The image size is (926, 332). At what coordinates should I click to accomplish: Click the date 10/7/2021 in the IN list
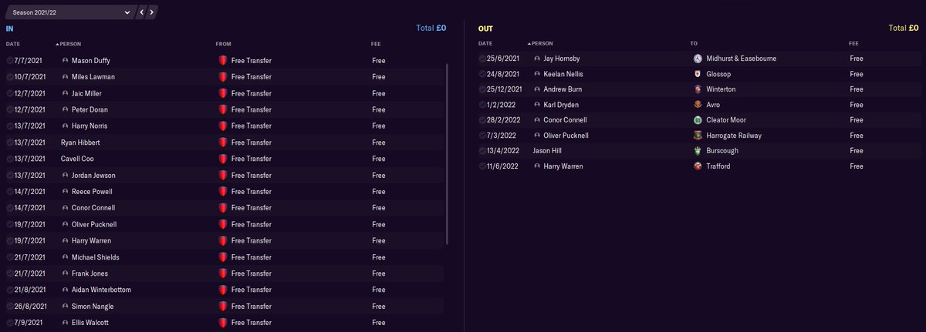[x=29, y=77]
